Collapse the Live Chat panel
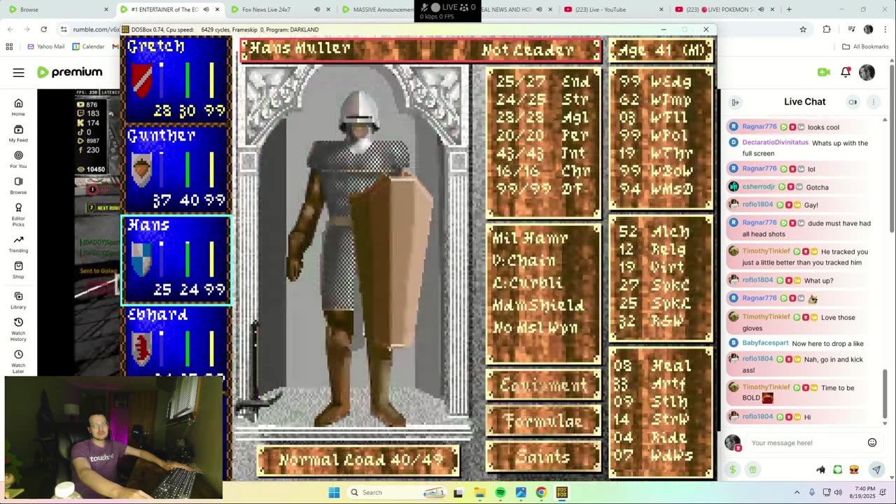 pos(735,102)
